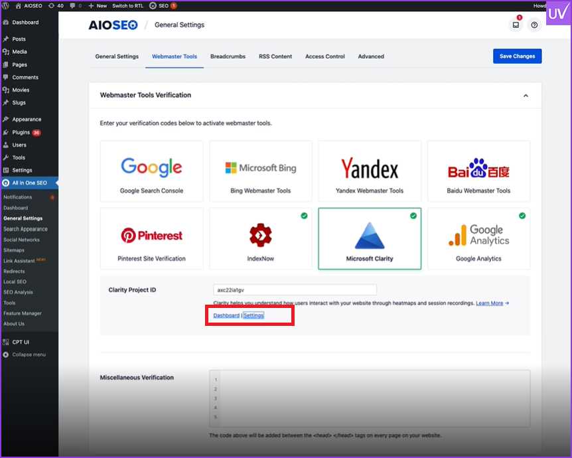Screen dimensions: 572x458
Task: Open the AIOSEO help question mark icon
Action: point(534,25)
